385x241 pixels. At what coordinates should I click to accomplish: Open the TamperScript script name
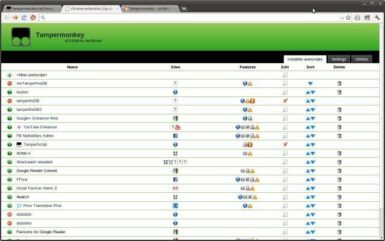coord(35,145)
